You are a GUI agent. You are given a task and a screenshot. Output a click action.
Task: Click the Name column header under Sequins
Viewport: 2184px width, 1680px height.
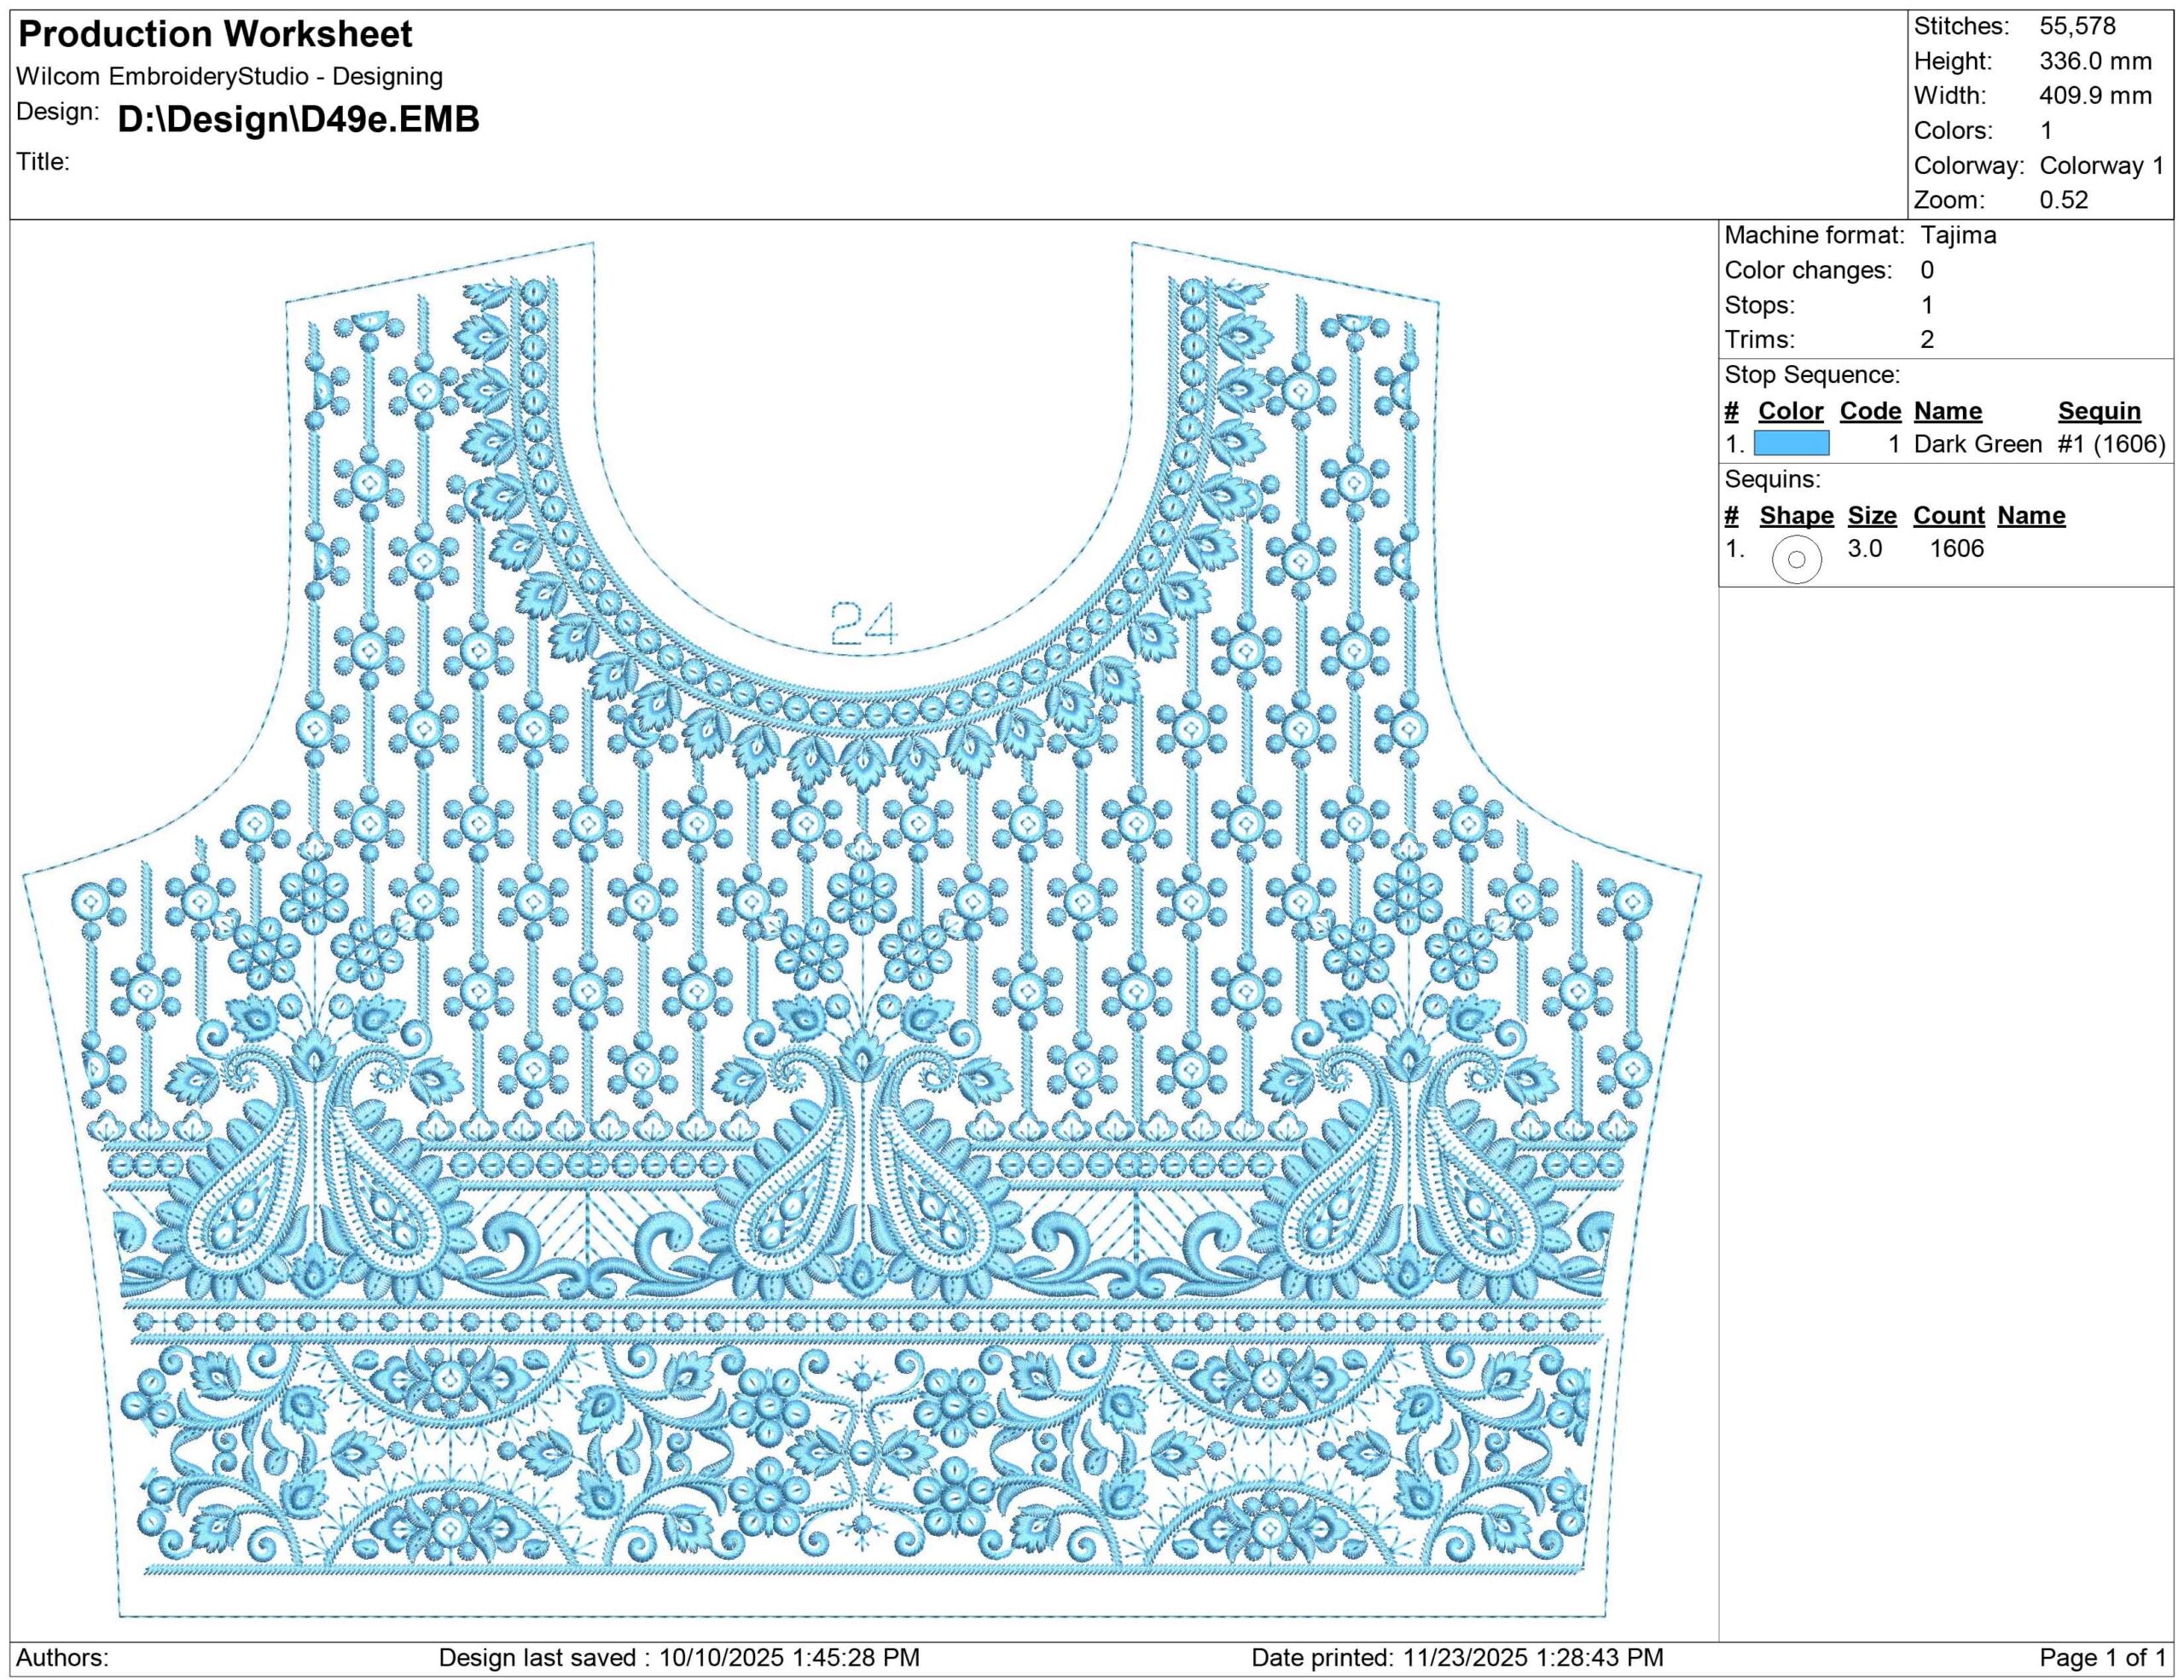pos(2031,516)
